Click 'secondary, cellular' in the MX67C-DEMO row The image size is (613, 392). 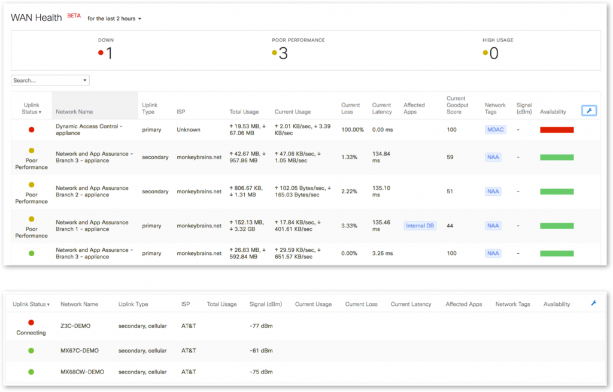click(x=142, y=351)
